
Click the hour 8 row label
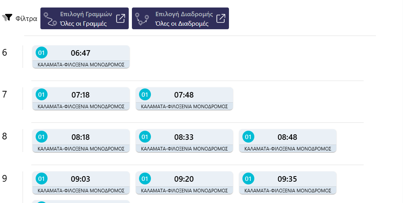[4, 136]
